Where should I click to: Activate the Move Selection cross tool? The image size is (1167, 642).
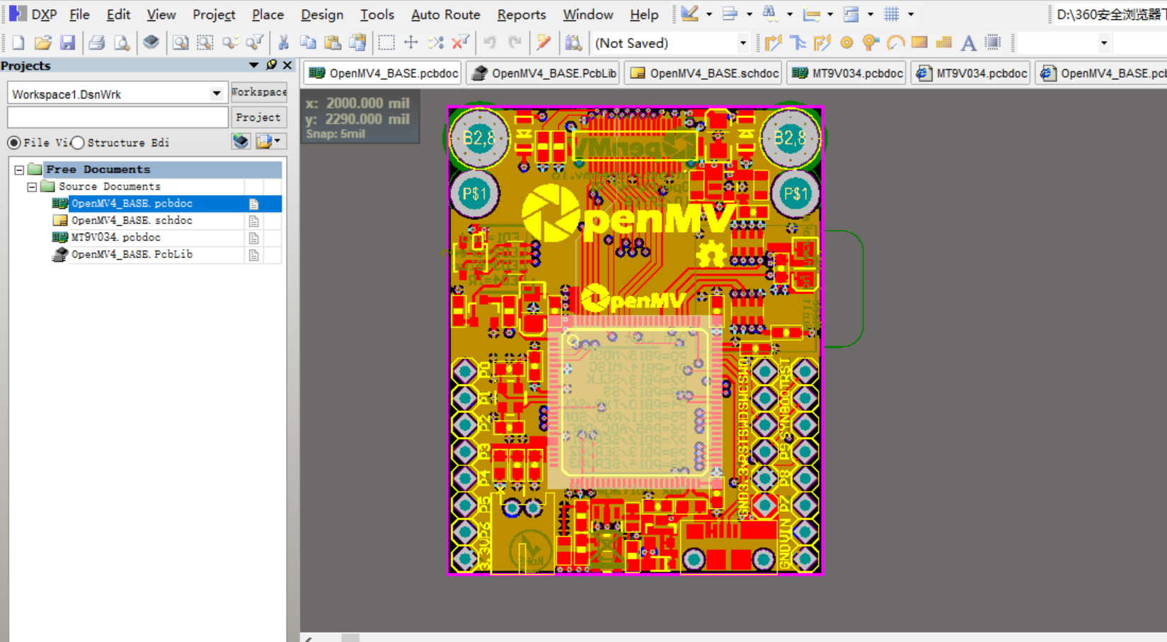click(x=411, y=43)
